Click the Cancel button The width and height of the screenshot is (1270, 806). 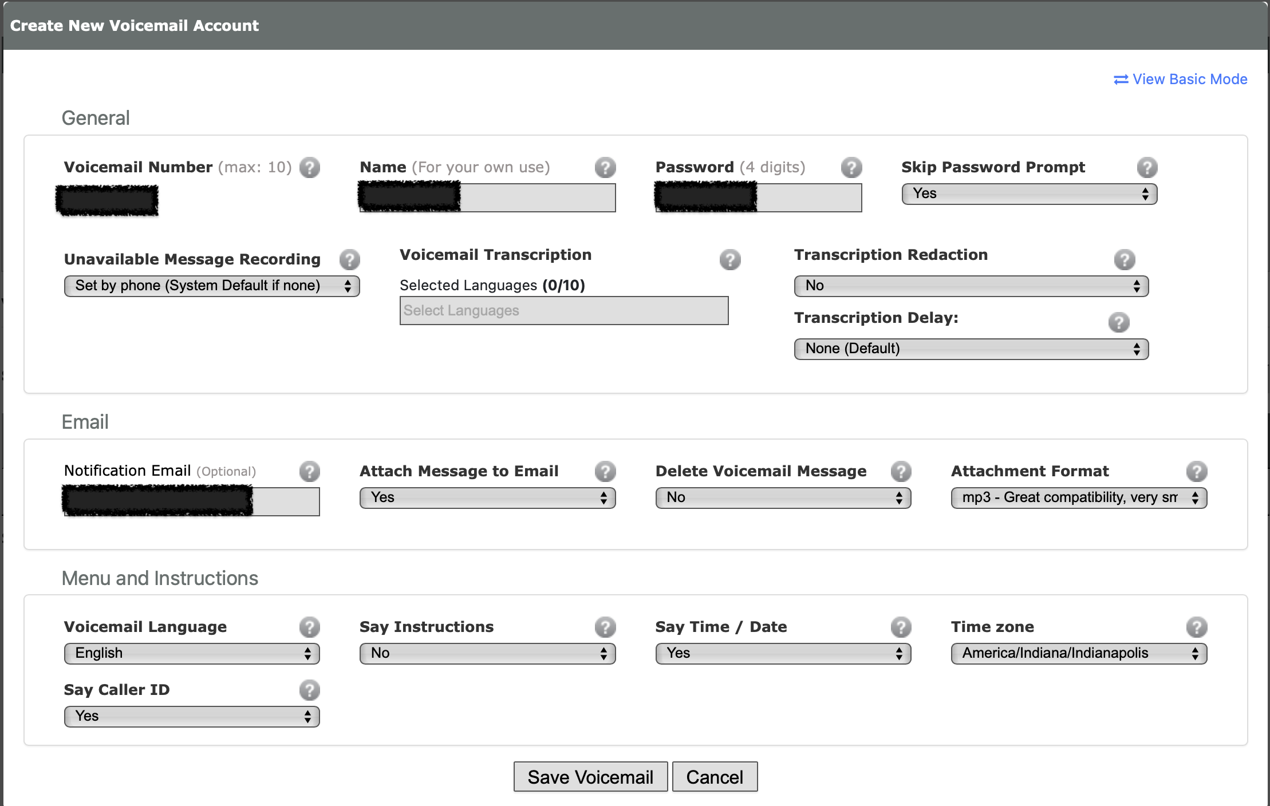coord(715,777)
